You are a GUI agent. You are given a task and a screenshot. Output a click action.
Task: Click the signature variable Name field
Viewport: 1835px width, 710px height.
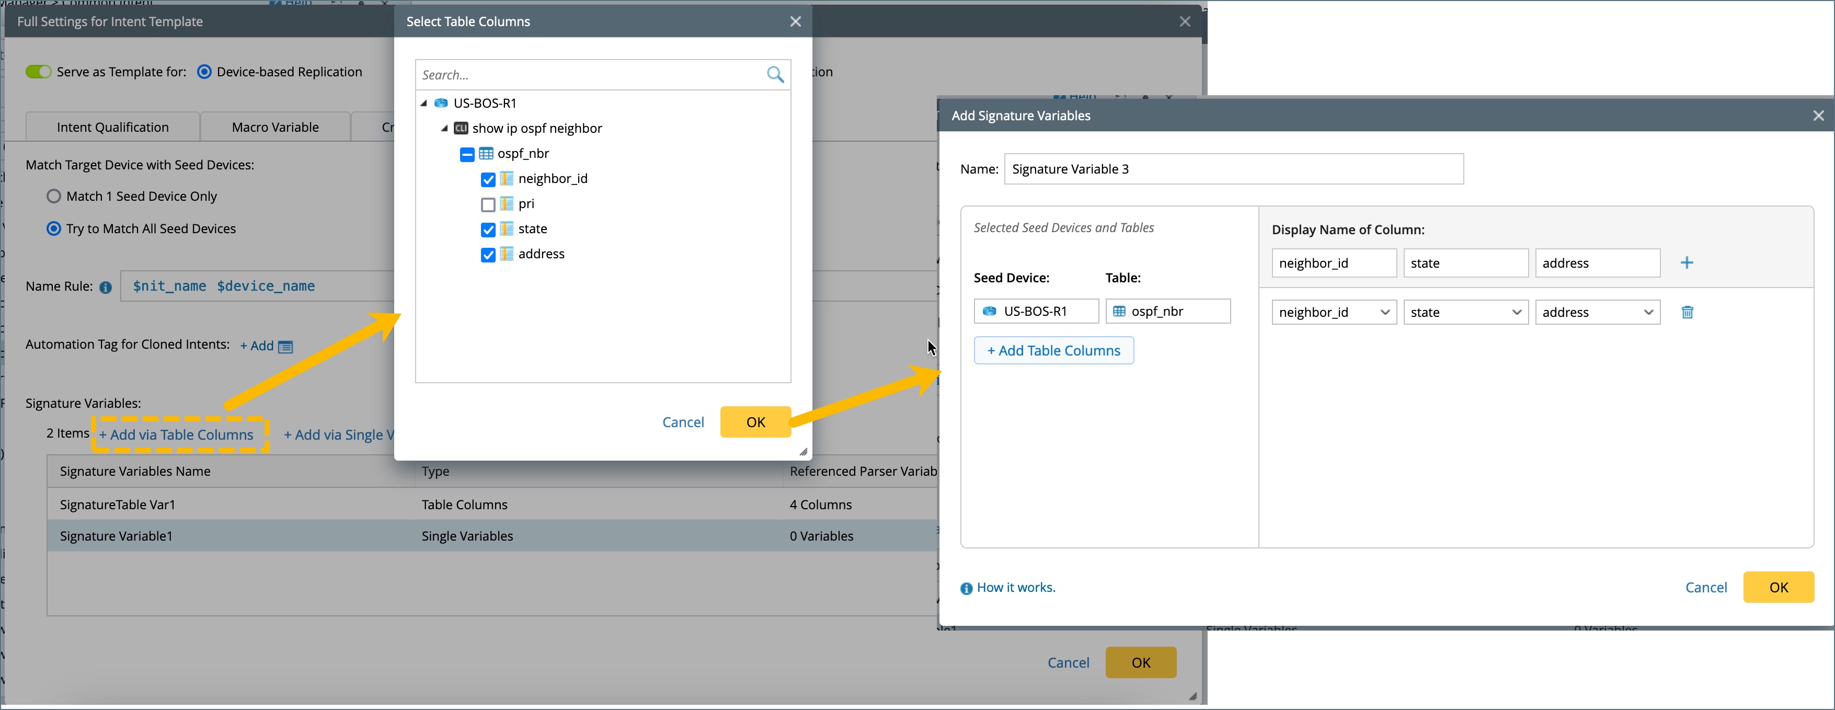click(1233, 169)
